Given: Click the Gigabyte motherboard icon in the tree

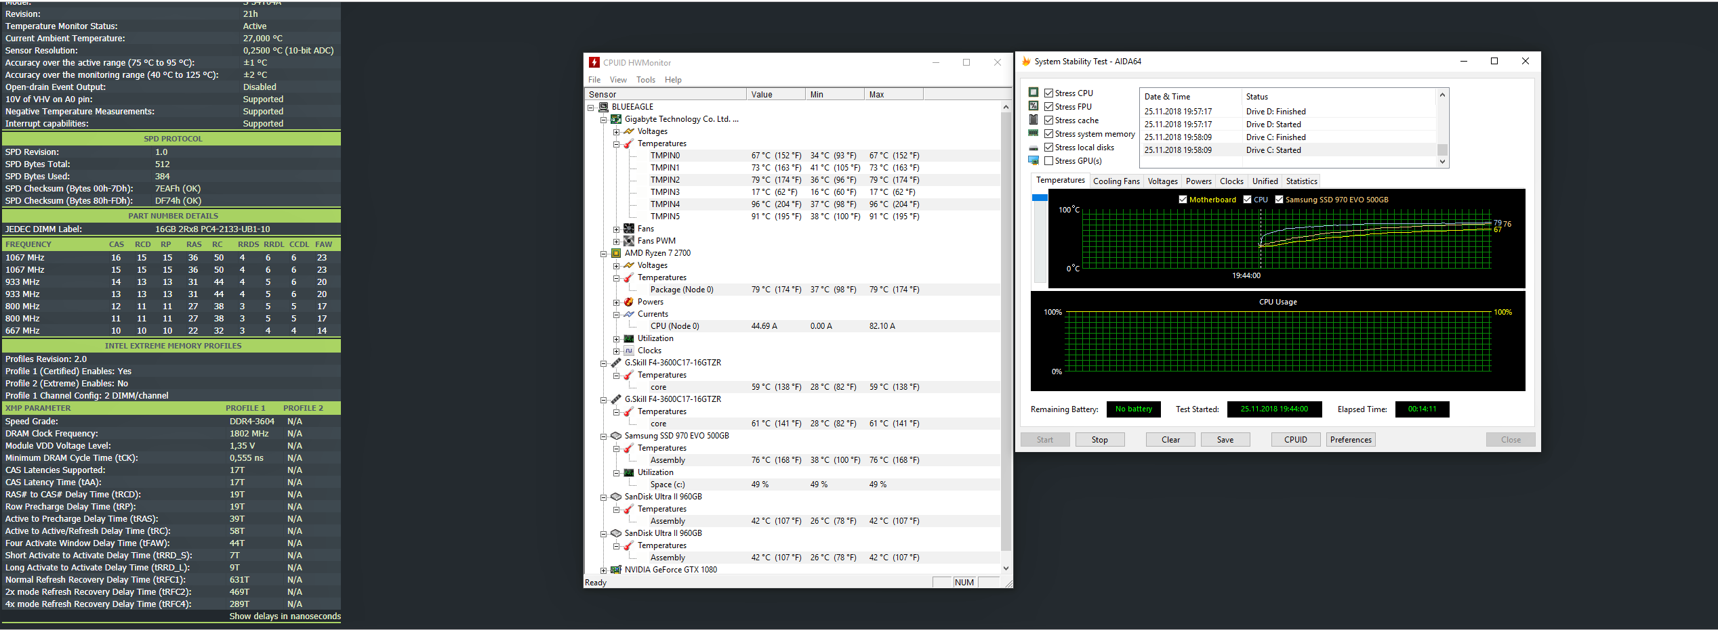Looking at the screenshot, I should [616, 119].
